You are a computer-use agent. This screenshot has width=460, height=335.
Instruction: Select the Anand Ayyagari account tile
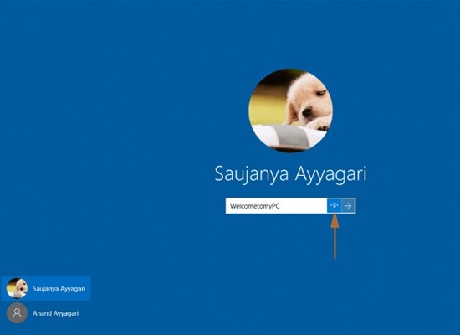tap(45, 313)
